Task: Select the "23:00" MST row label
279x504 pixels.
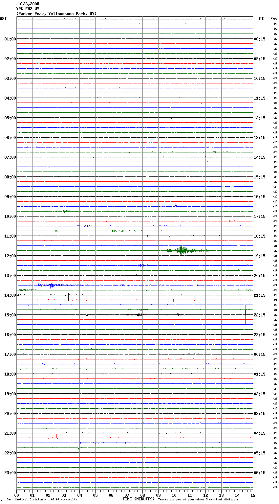Action: pyautogui.click(x=10, y=473)
